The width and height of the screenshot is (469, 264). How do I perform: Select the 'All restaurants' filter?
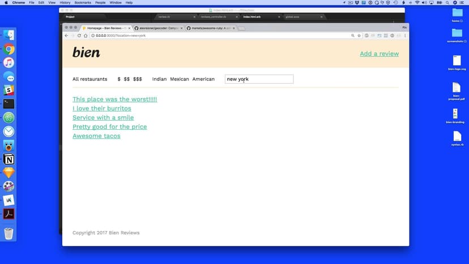click(89, 79)
